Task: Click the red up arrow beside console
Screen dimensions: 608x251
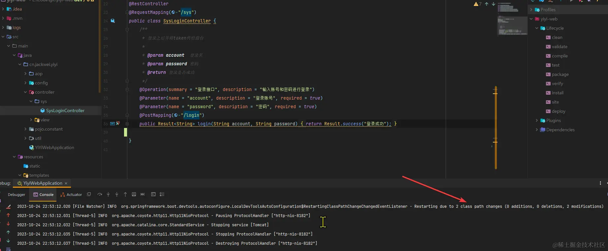Action: click(8, 215)
